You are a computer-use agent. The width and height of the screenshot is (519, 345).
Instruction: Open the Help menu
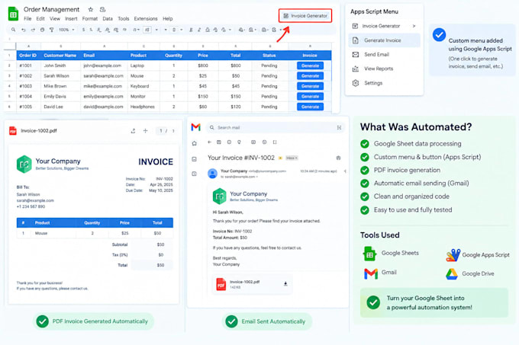pyautogui.click(x=167, y=19)
